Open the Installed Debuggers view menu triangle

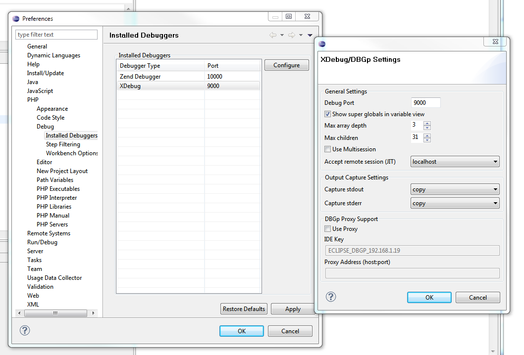pyautogui.click(x=310, y=35)
